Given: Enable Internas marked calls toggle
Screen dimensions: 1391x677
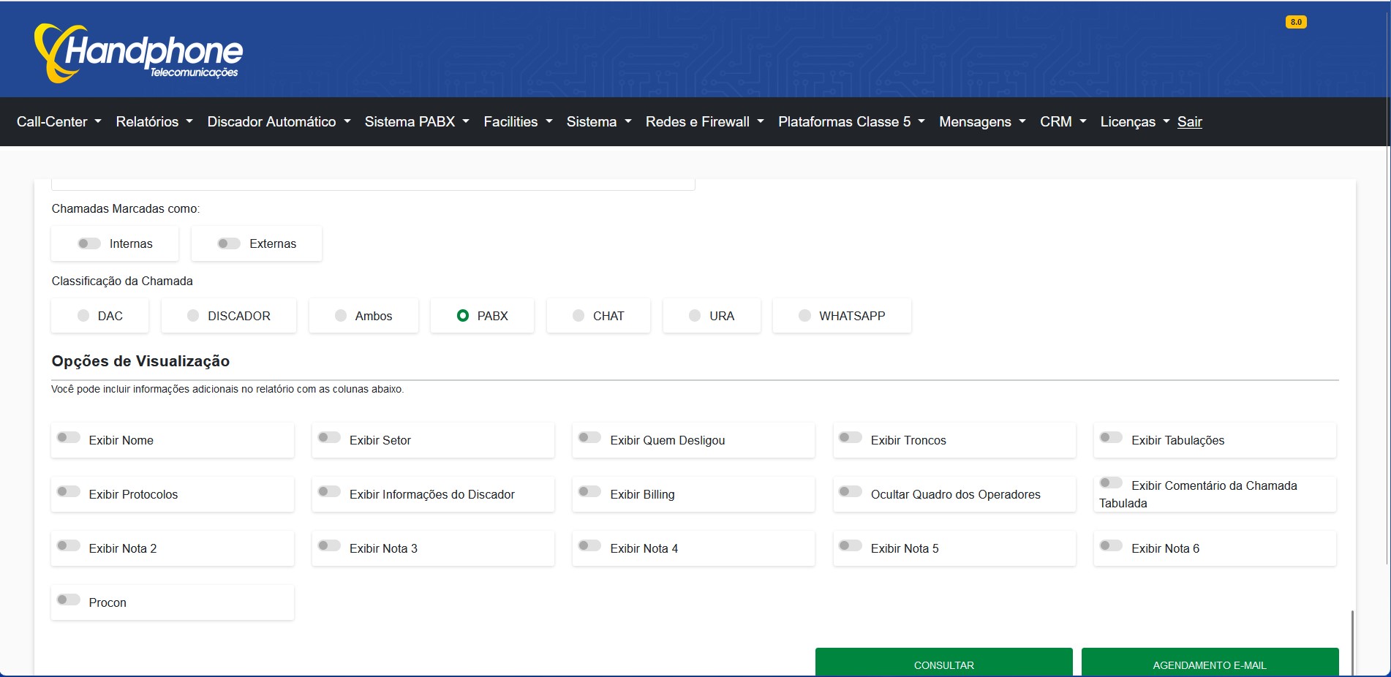Looking at the screenshot, I should 89,243.
